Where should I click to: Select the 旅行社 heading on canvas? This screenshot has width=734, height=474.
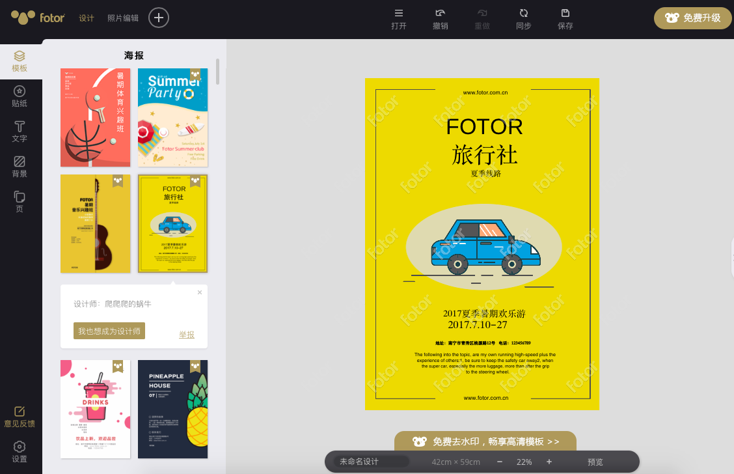click(485, 155)
